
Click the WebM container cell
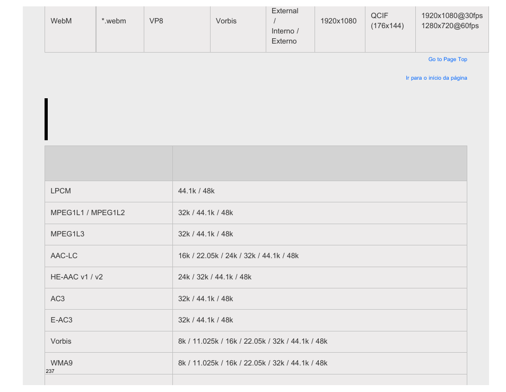click(71, 29)
